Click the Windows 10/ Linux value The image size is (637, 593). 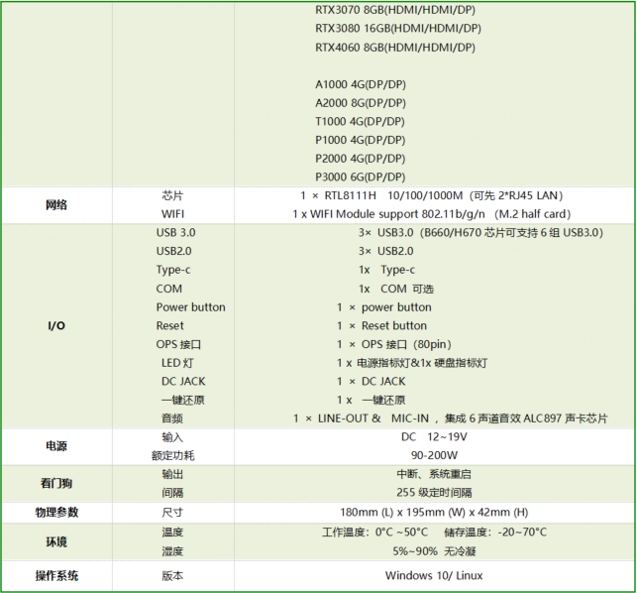(x=434, y=576)
